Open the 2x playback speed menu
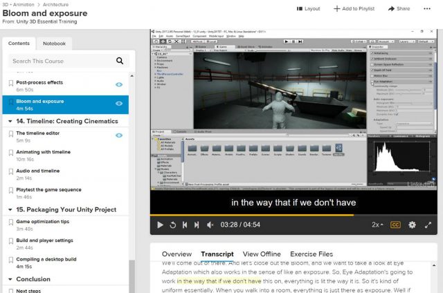Viewport: 443px width, 293px height. pyautogui.click(x=377, y=225)
